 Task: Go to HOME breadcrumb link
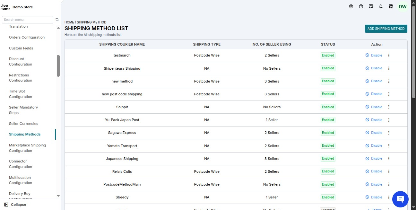[69, 22]
